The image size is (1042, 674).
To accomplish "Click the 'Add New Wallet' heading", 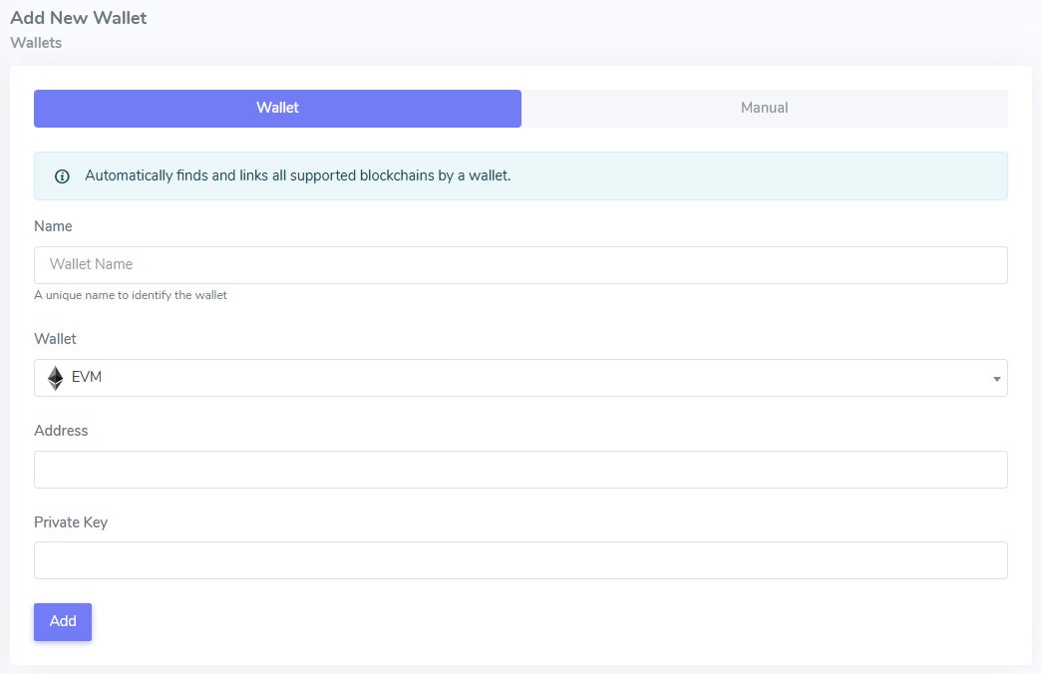I will (x=79, y=18).
